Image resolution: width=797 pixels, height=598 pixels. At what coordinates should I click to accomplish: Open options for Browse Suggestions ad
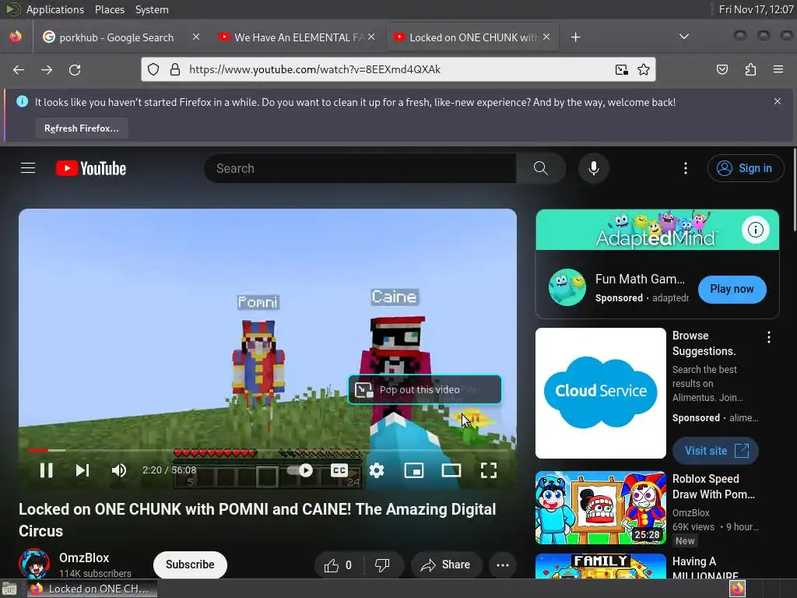tap(768, 336)
